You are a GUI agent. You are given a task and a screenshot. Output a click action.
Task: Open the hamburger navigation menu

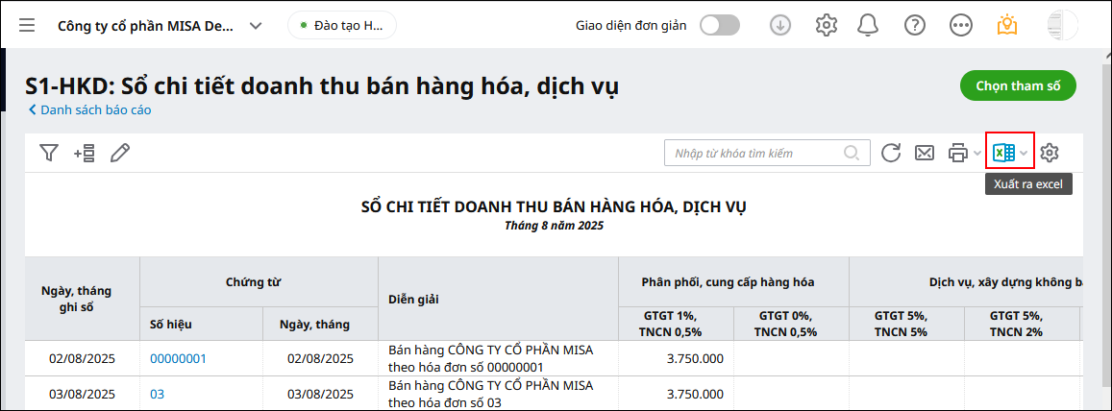[27, 26]
